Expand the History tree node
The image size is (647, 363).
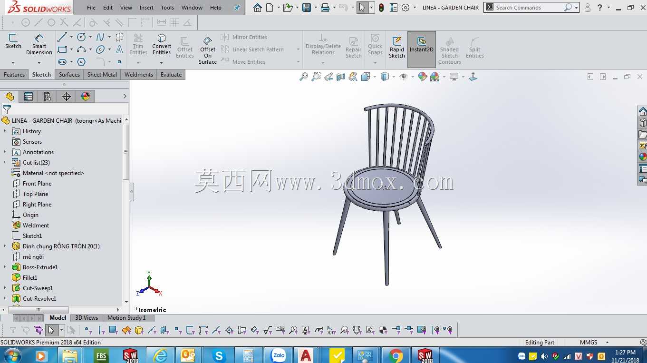click(5, 131)
